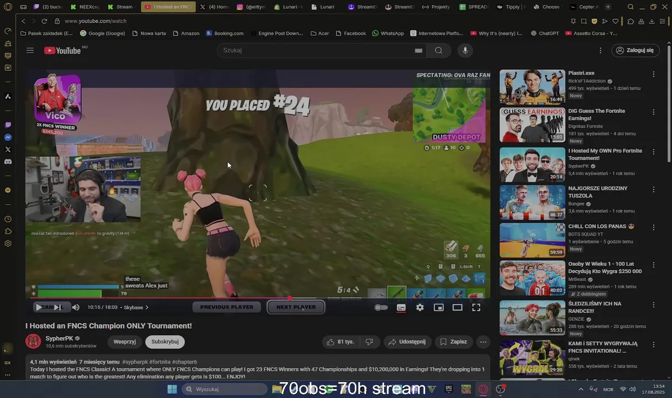
Task: Switch the player to theater mode
Action: pos(457,307)
